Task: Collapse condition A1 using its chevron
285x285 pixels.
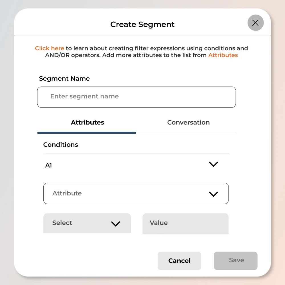Action: click(213, 164)
